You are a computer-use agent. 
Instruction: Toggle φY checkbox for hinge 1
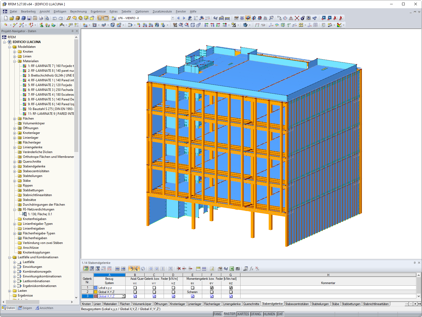(x=212, y=288)
